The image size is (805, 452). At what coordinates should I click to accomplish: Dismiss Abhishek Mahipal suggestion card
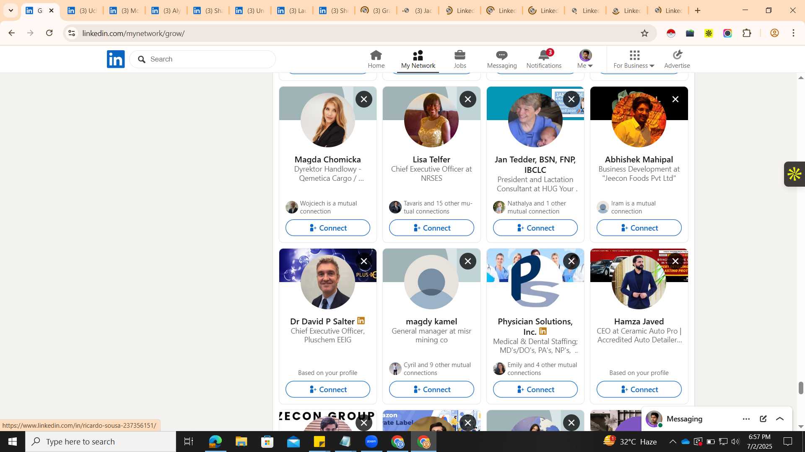click(x=675, y=99)
